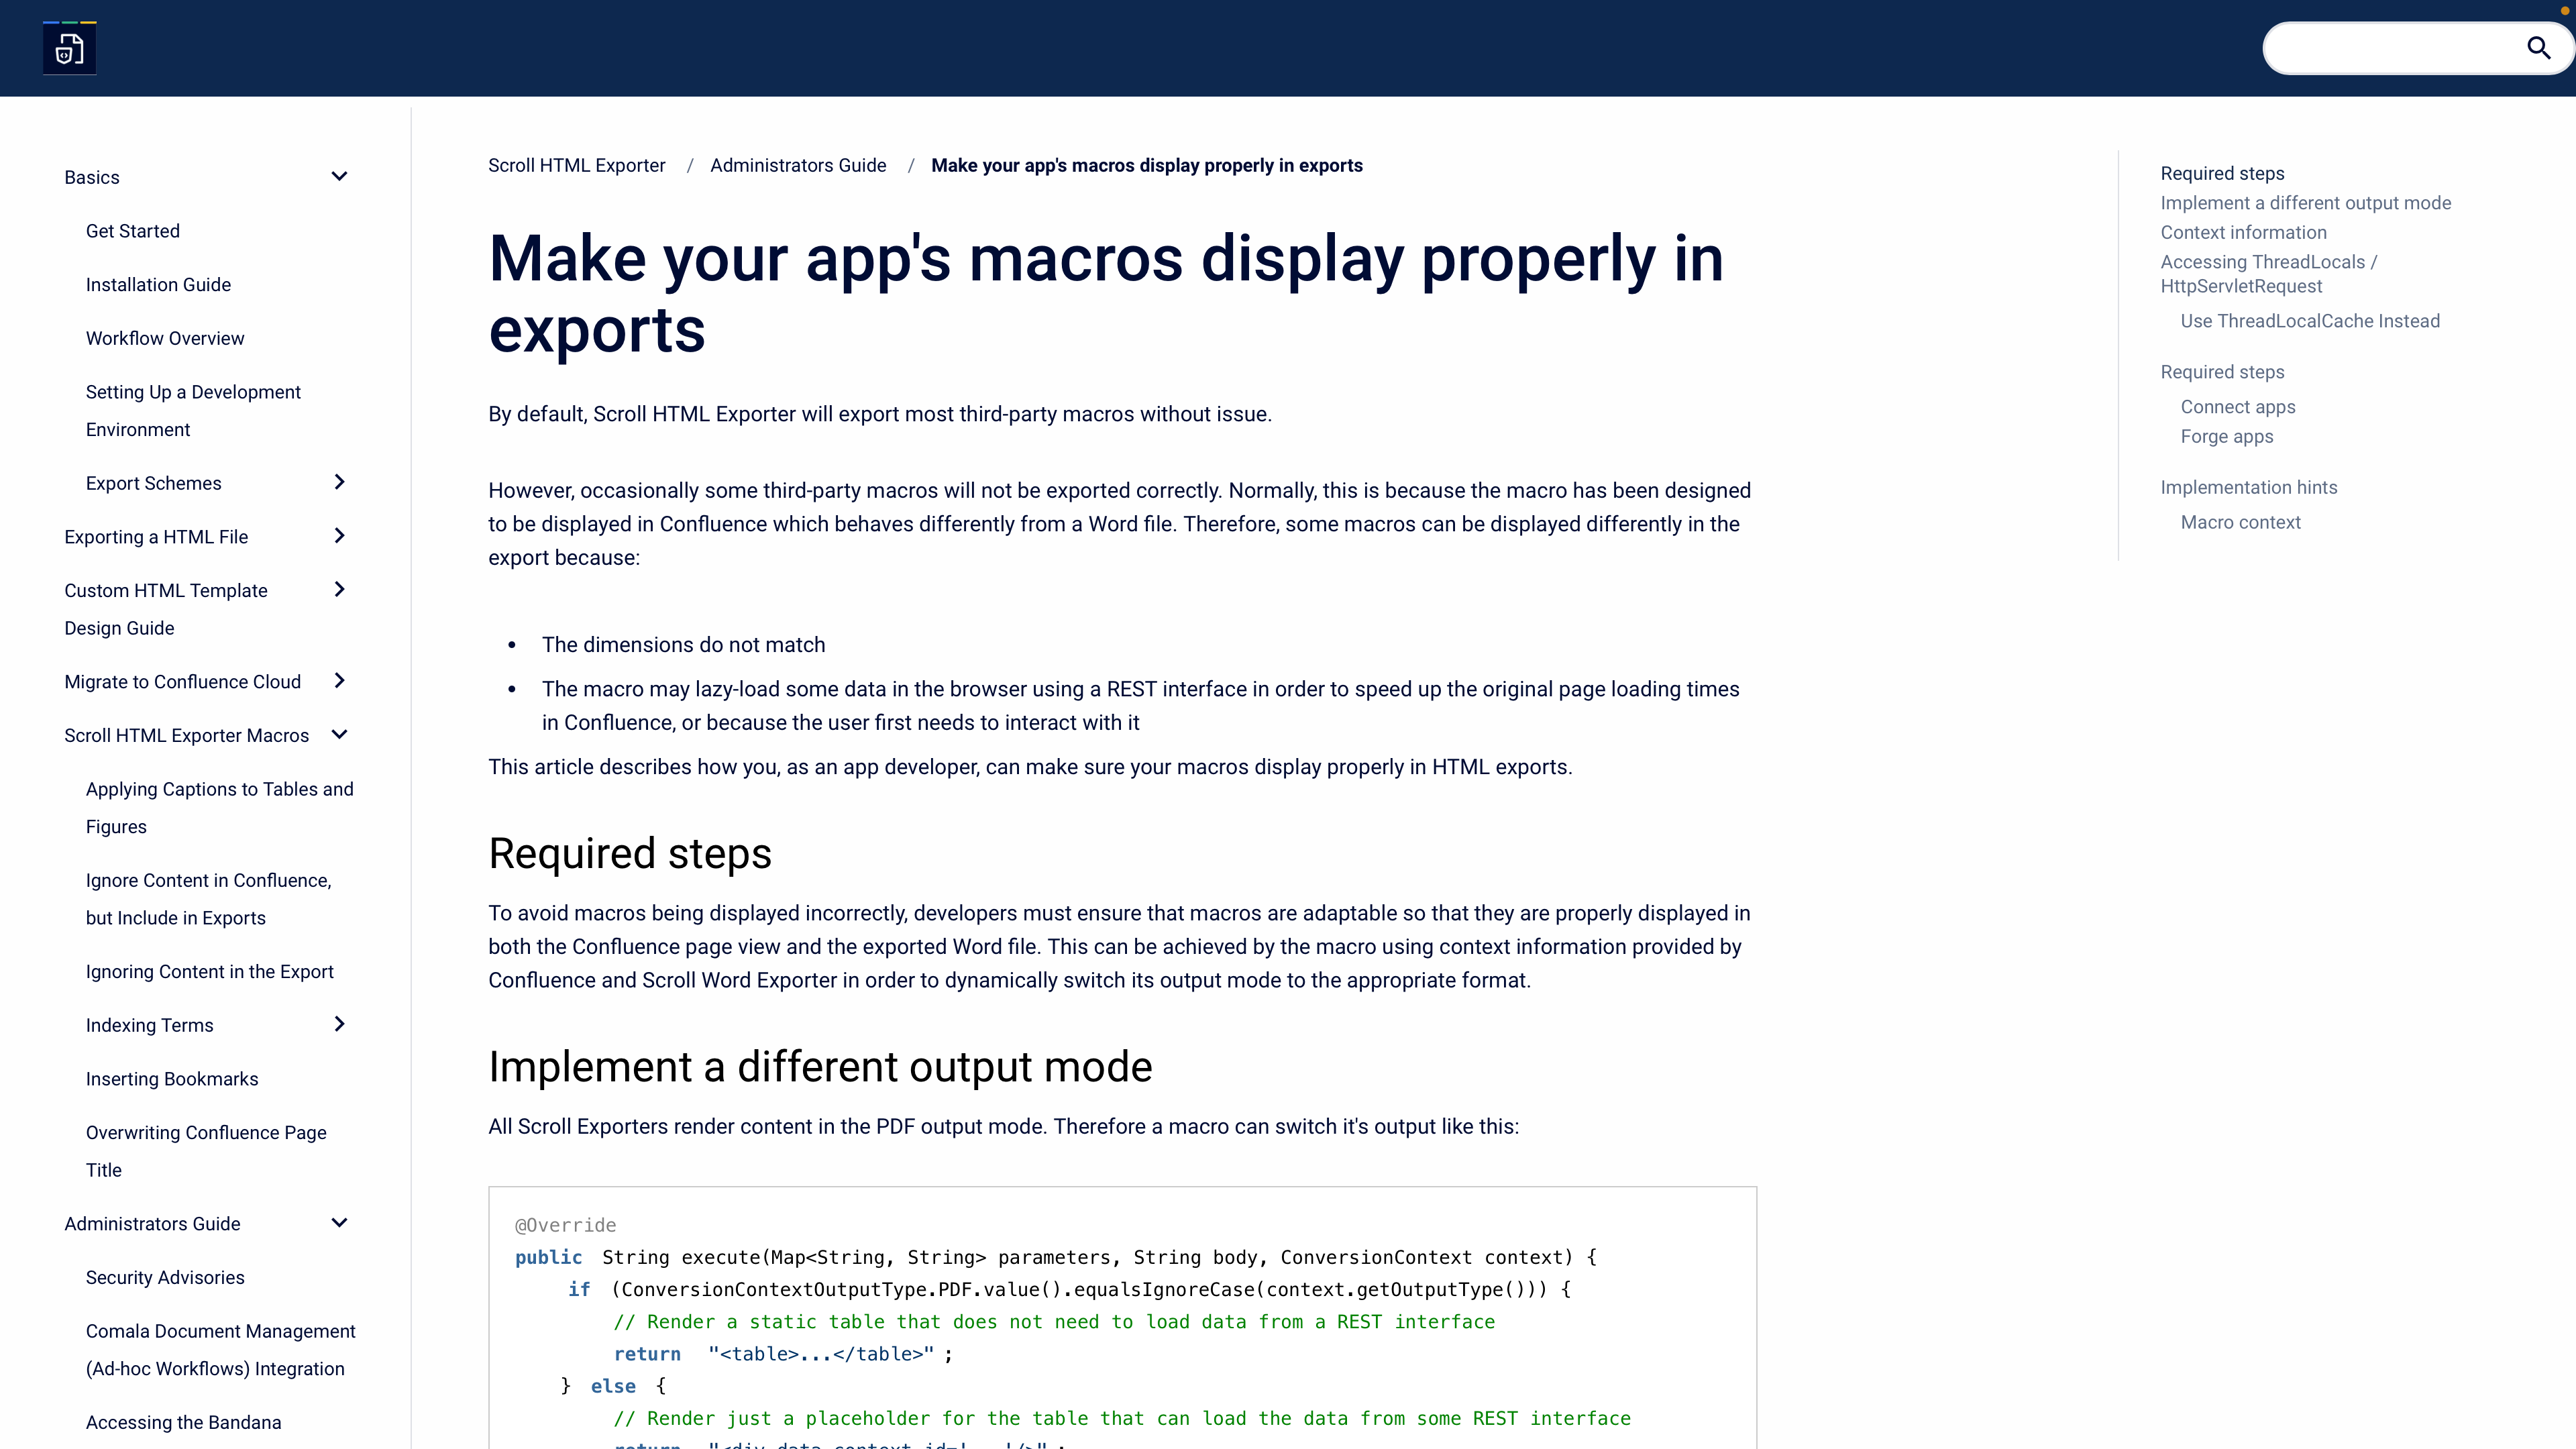Screen dimensions: 2576x1449
Task: Navigate to Context information section
Action: 2243,231
